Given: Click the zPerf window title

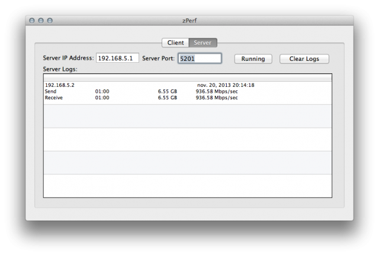Looking at the screenshot, I should (x=189, y=21).
